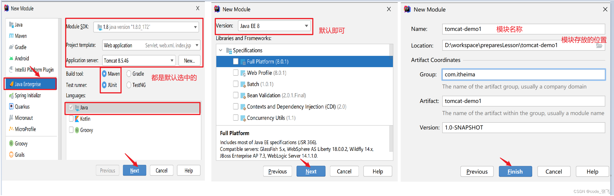Viewport: 614px width, 196px height.
Task: Open the Module SDK dropdown
Action: tap(146, 27)
